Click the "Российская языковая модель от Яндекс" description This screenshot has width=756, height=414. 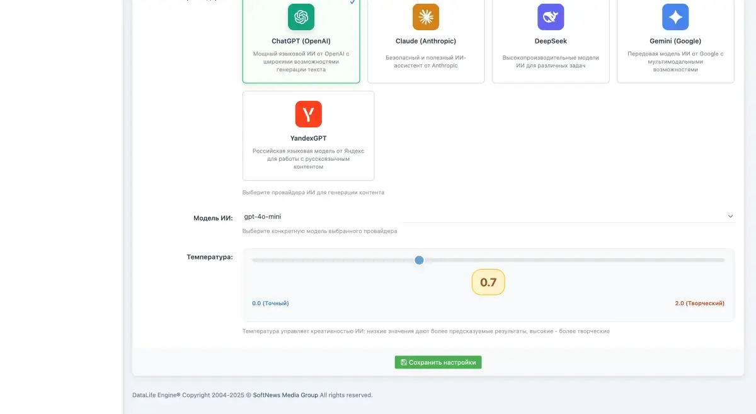pyautogui.click(x=309, y=159)
